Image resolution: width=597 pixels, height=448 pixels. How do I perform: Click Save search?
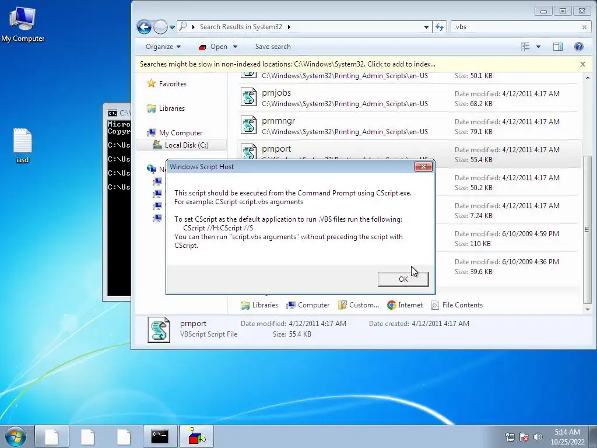[x=273, y=47]
